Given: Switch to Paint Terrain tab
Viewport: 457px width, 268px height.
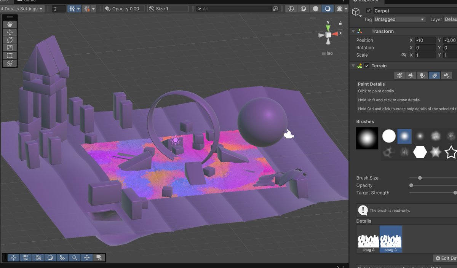Looking at the screenshot, I should click(411, 75).
